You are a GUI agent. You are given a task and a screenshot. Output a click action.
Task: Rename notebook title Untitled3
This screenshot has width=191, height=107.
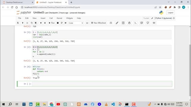tap(38, 12)
